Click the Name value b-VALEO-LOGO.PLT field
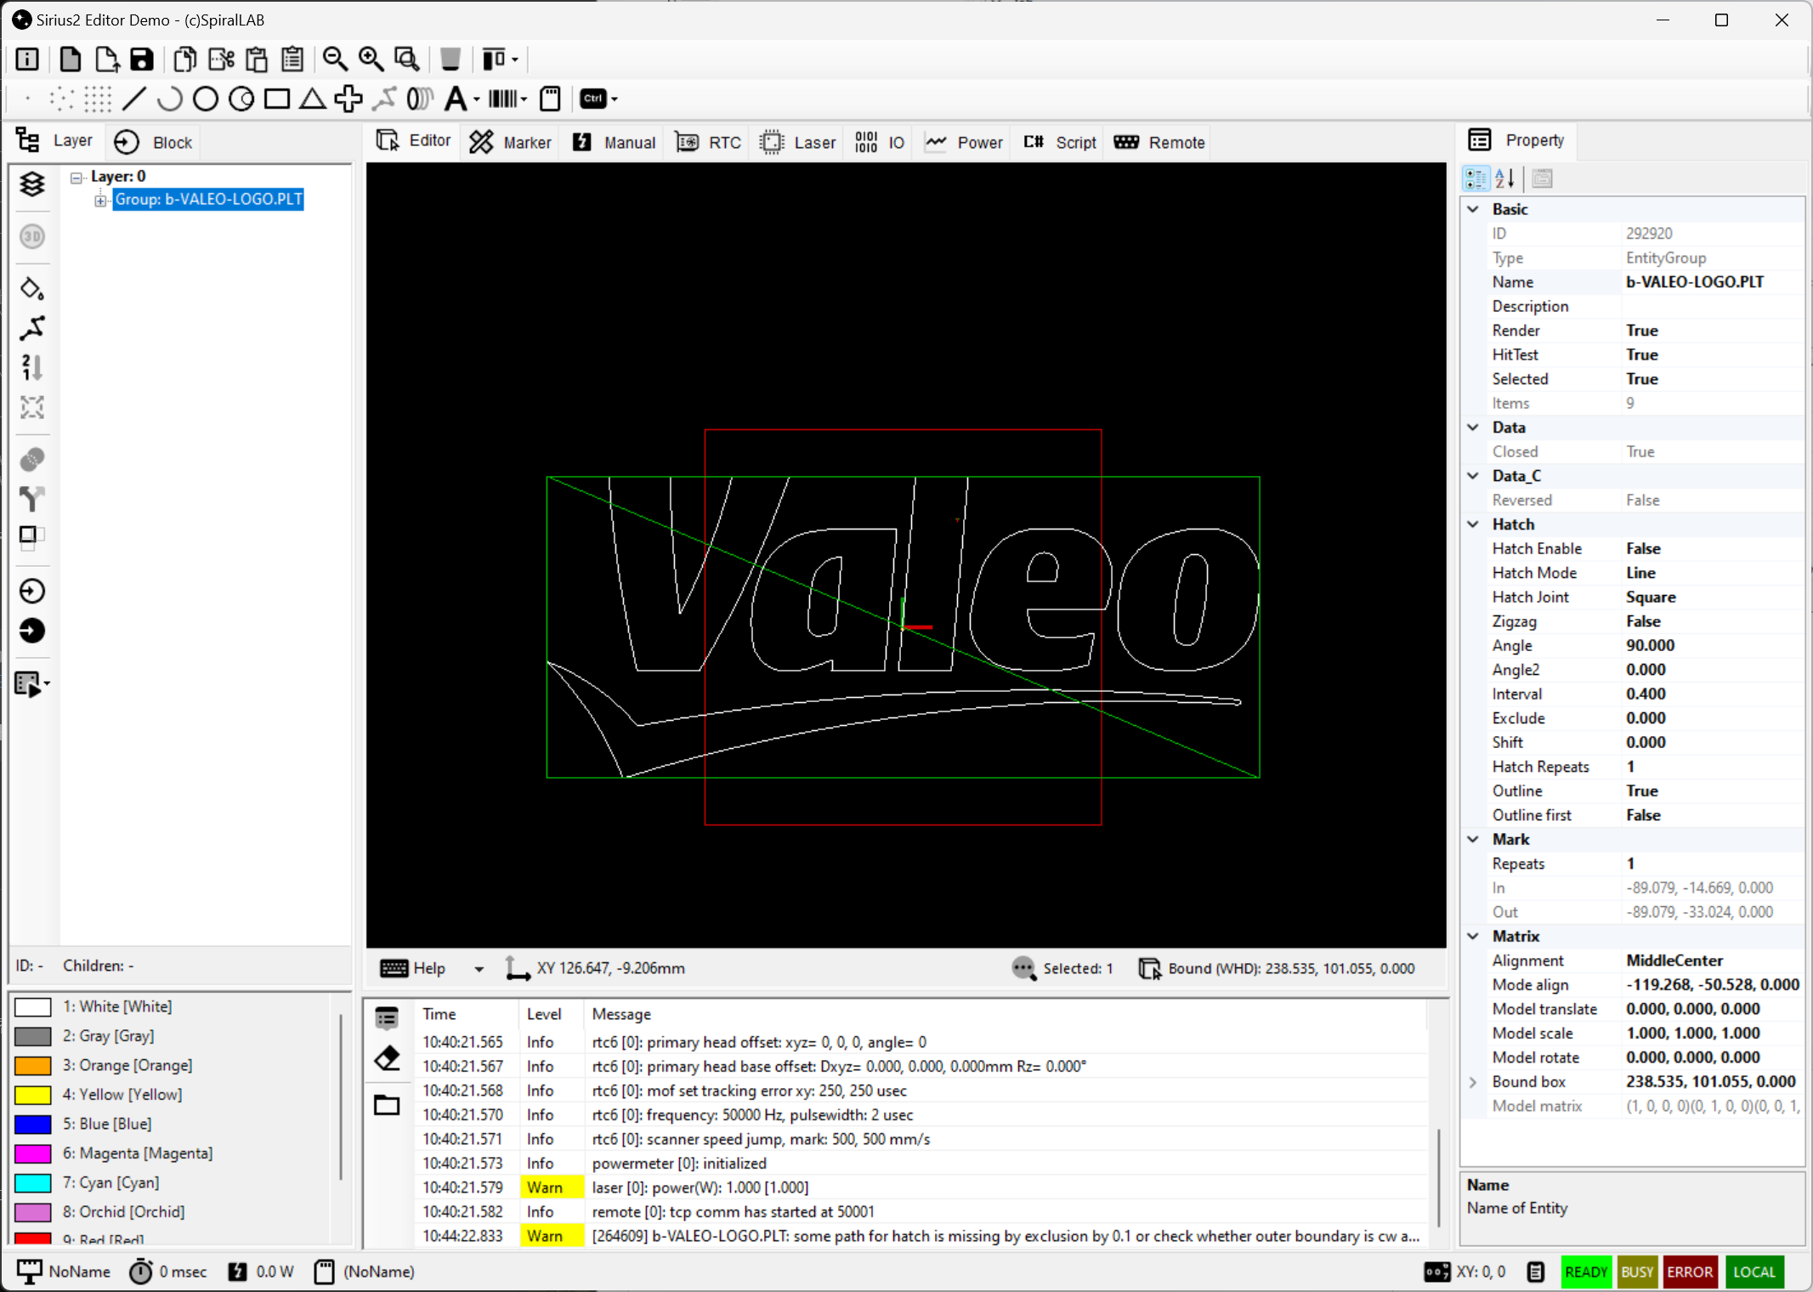The width and height of the screenshot is (1813, 1292). pos(1712,281)
